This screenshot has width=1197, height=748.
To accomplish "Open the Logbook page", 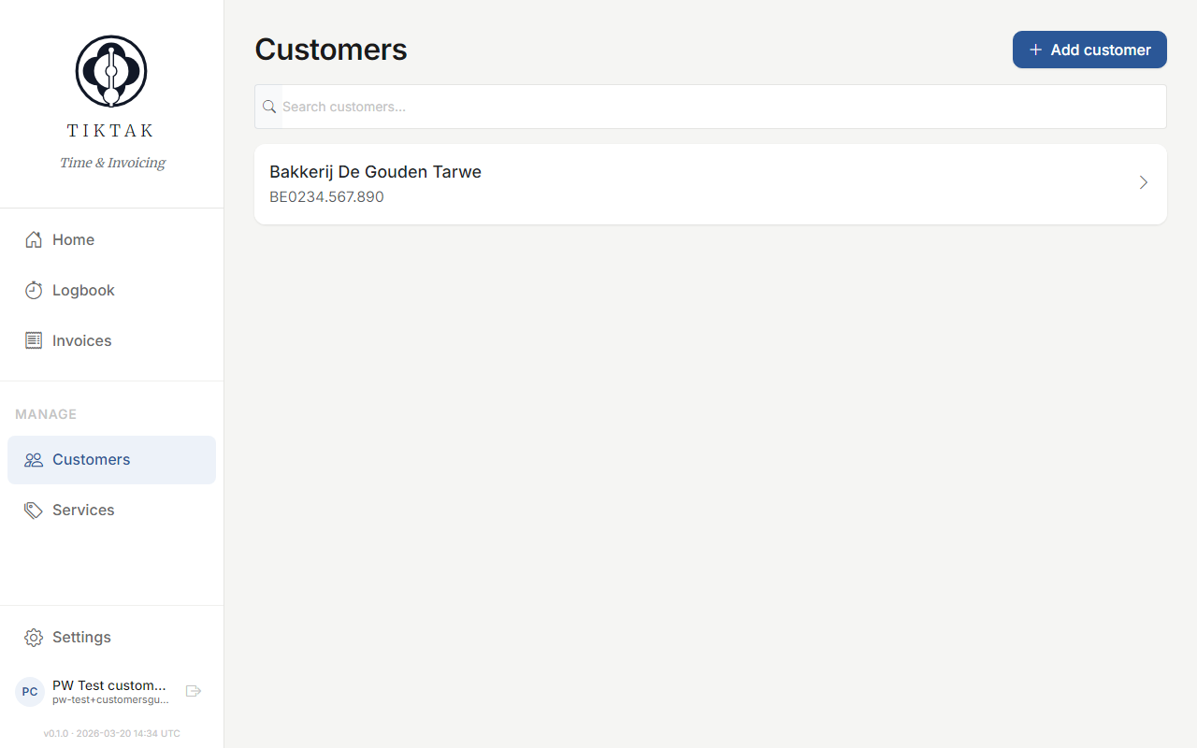I will pos(82,290).
